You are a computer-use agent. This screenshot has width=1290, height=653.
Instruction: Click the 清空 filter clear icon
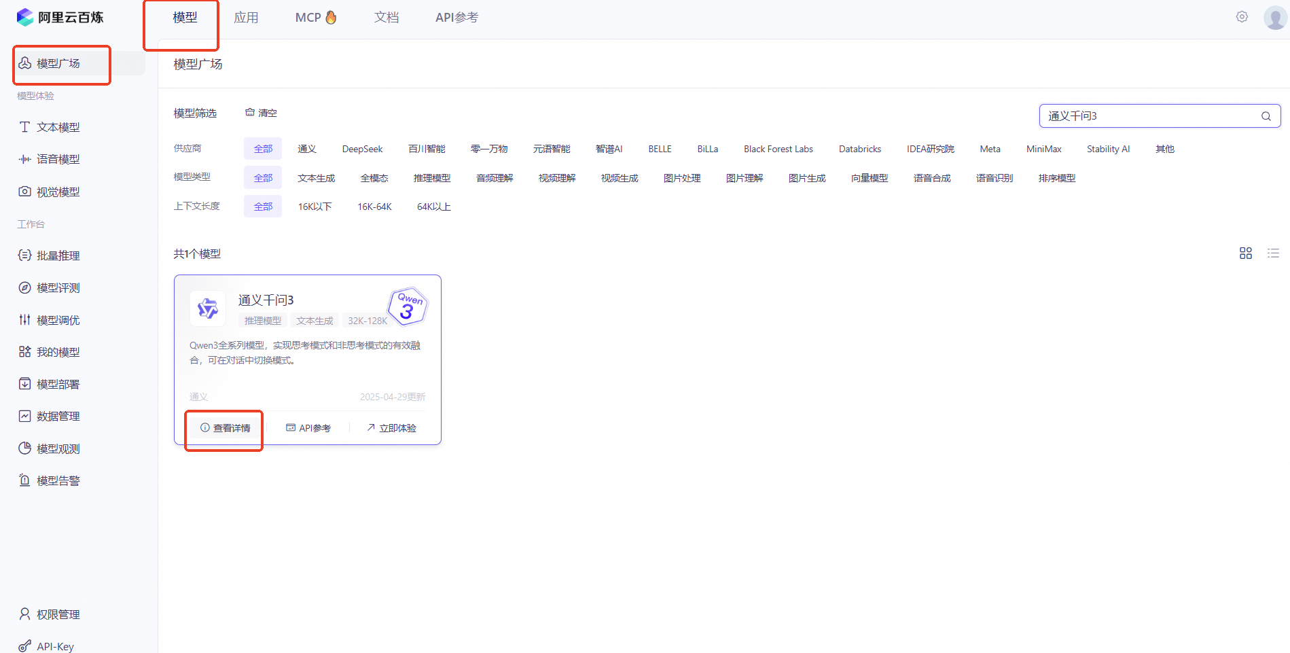250,113
